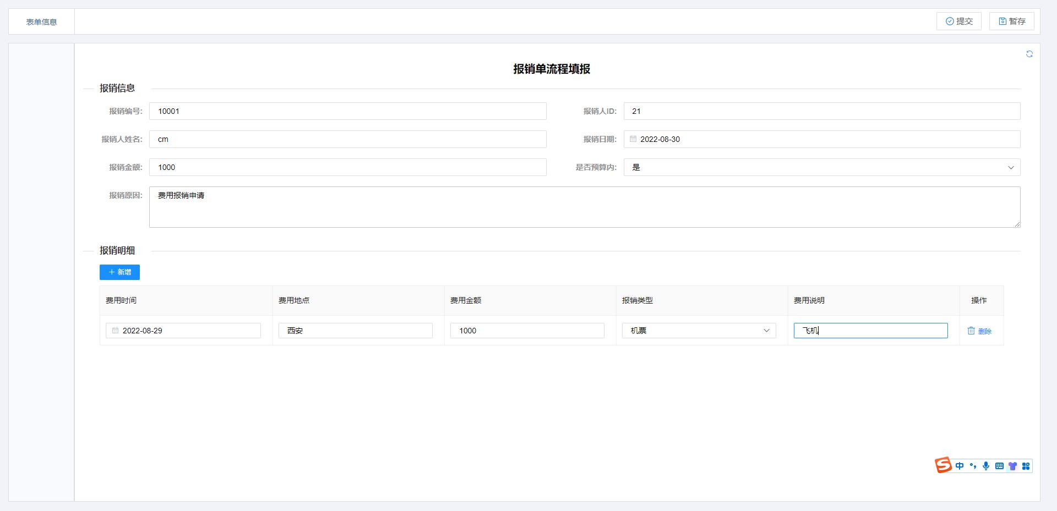This screenshot has width=1057, height=511.
Task: Click calendar icon in 费用时间 cell
Action: 115,331
